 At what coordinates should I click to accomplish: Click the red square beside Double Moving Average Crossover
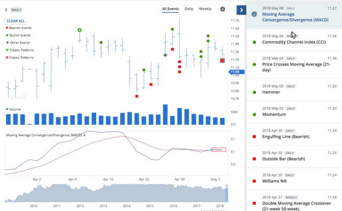point(254,204)
